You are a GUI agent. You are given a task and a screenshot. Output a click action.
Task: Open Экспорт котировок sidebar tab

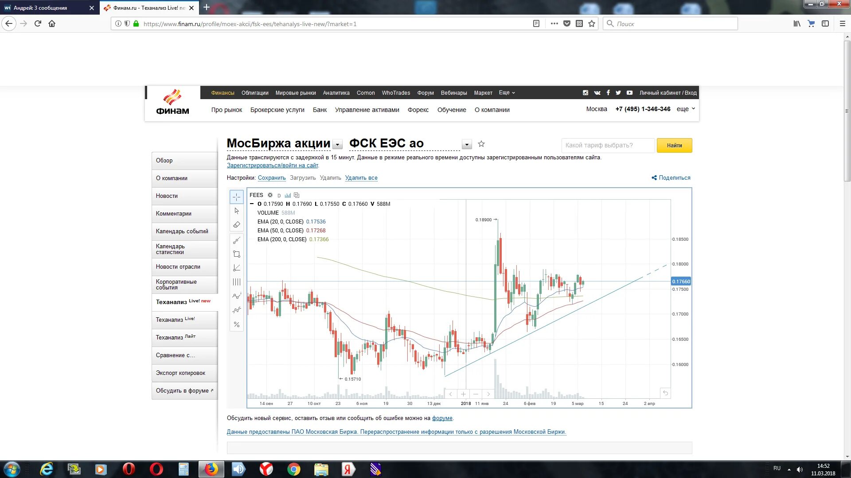pyautogui.click(x=184, y=373)
